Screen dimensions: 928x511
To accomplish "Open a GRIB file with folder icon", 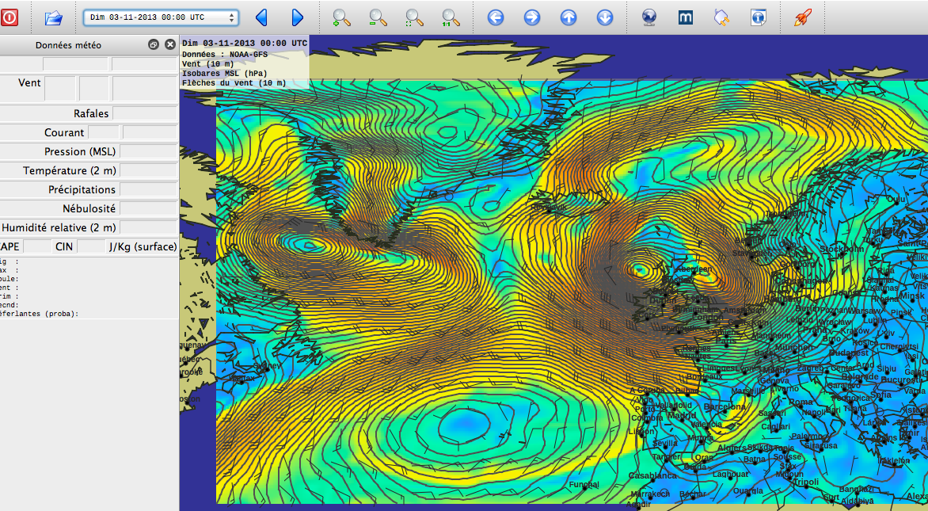I will click(x=53, y=17).
